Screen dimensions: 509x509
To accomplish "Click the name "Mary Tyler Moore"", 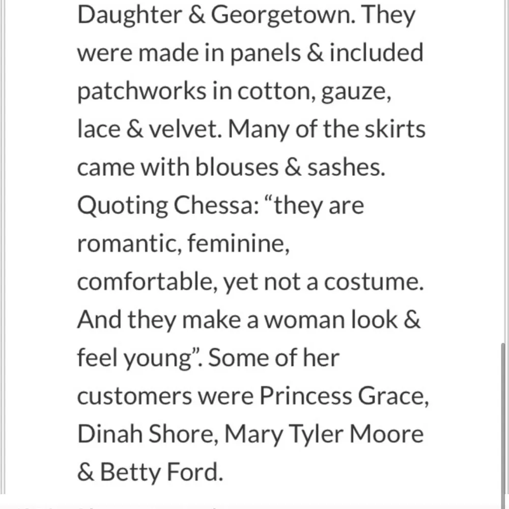I will coord(324,434).
